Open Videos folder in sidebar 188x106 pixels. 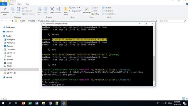pos(8,63)
